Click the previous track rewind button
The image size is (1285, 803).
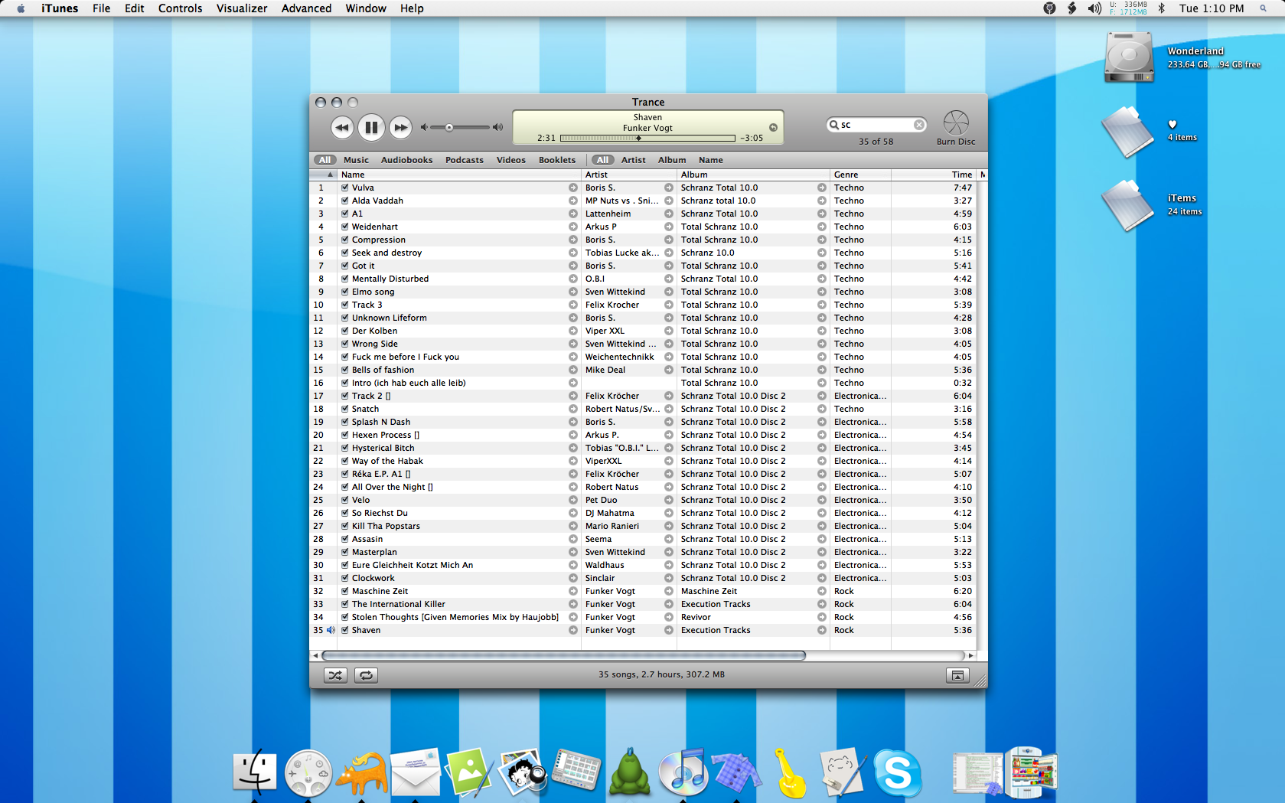[342, 128]
